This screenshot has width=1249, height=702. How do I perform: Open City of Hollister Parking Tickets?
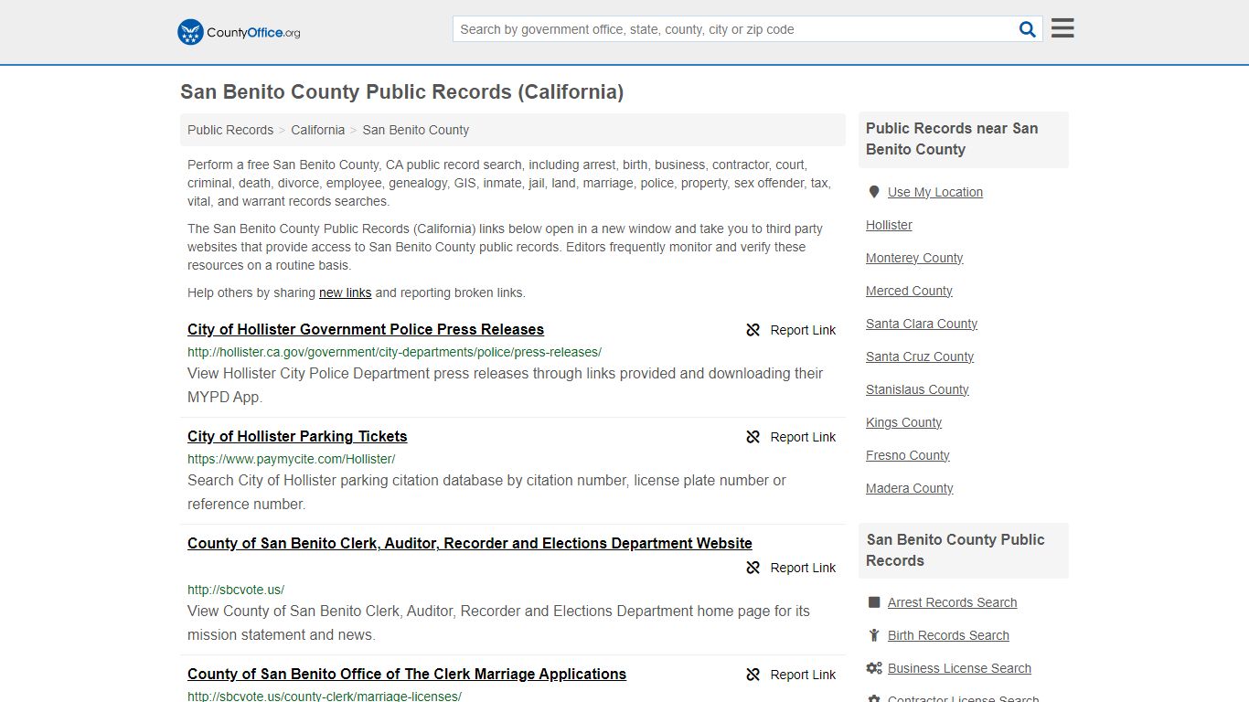tap(297, 436)
